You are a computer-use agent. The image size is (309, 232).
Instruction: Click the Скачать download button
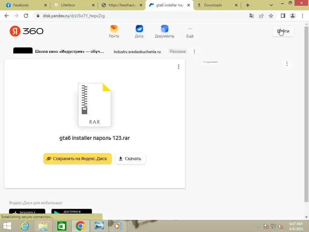click(x=130, y=159)
